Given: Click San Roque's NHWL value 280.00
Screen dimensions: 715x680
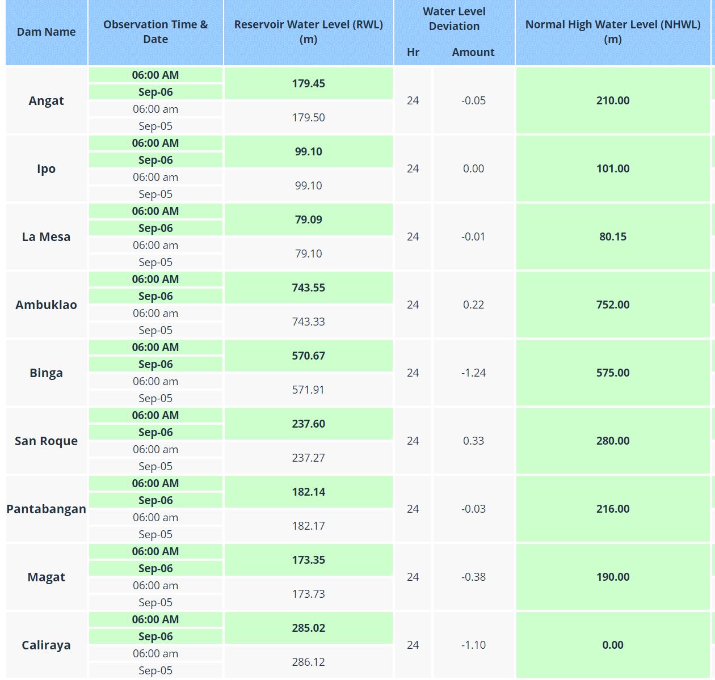Looking at the screenshot, I should (x=612, y=441).
